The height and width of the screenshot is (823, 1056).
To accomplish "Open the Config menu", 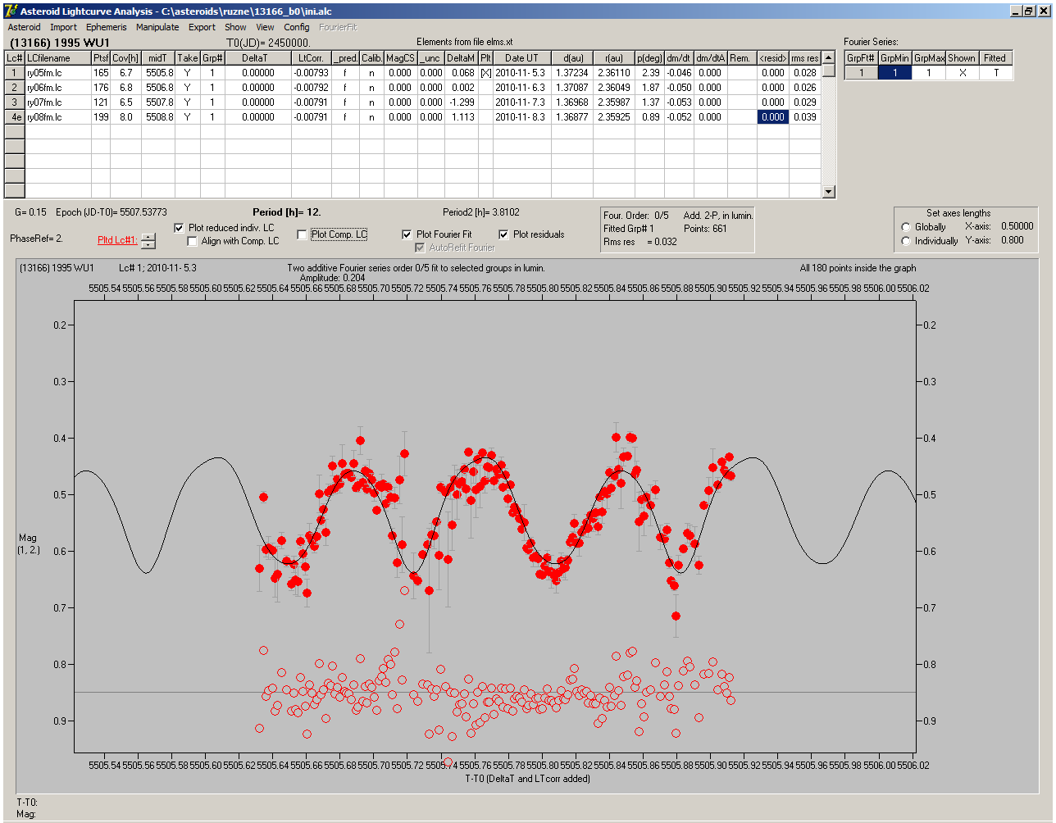I will (x=297, y=27).
